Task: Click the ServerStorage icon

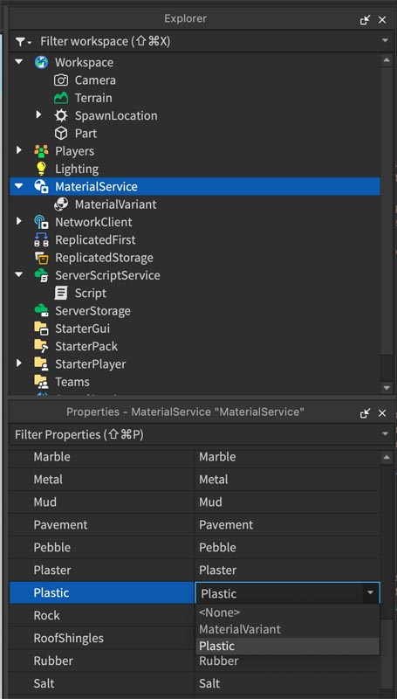Action: pyautogui.click(x=41, y=311)
